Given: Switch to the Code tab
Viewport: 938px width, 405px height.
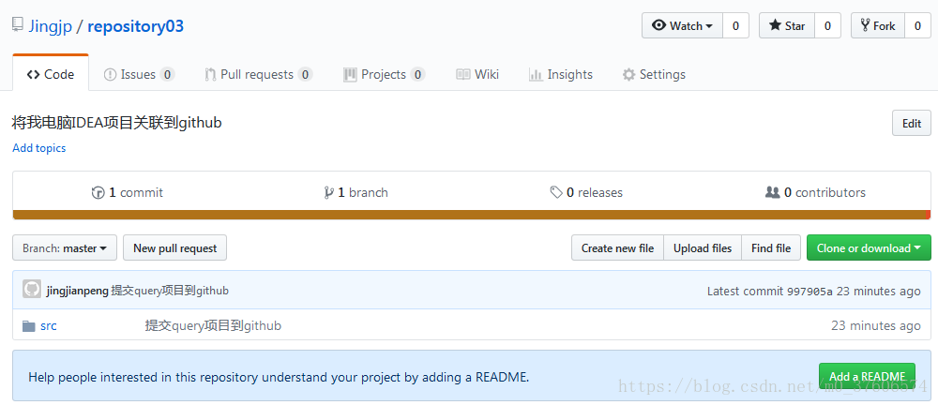Looking at the screenshot, I should tap(51, 74).
